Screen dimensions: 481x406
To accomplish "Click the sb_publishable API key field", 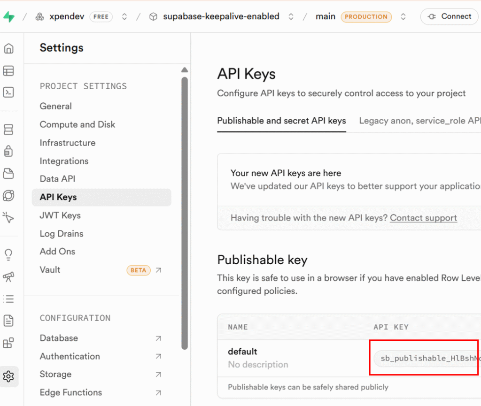I will (427, 359).
